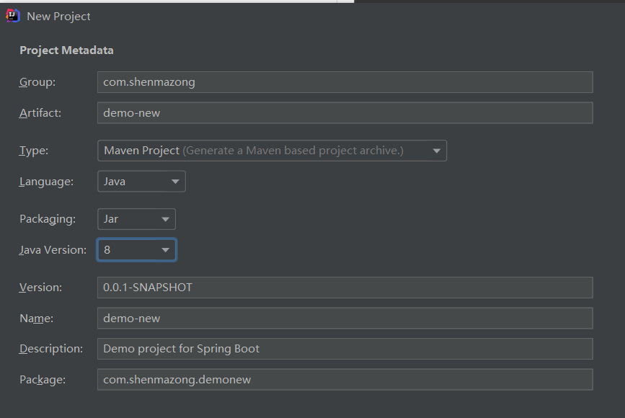This screenshot has height=418, width=625.
Task: Click the New Project window title
Action: pos(58,17)
